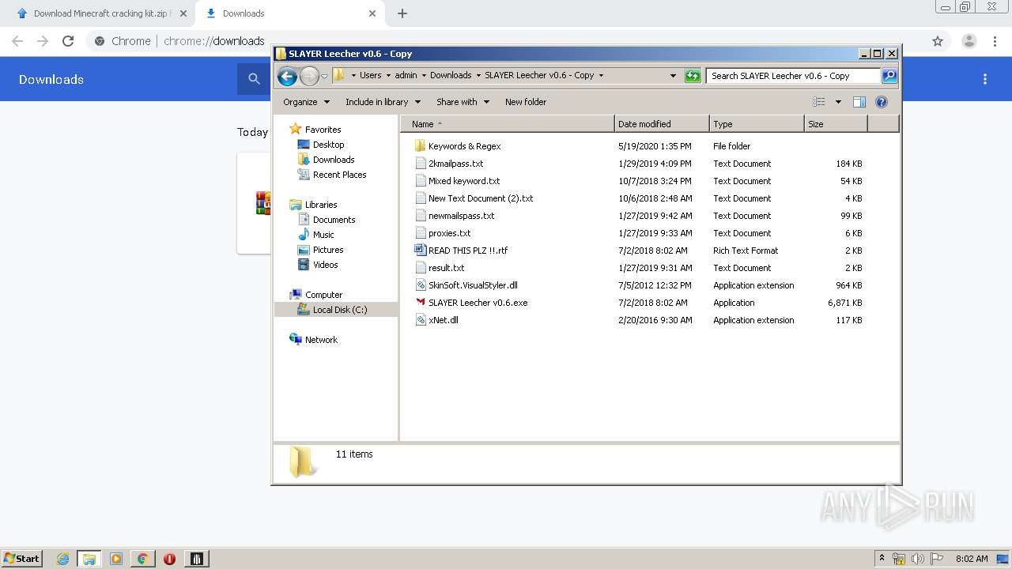Select Computer in navigation pane

[x=323, y=295]
